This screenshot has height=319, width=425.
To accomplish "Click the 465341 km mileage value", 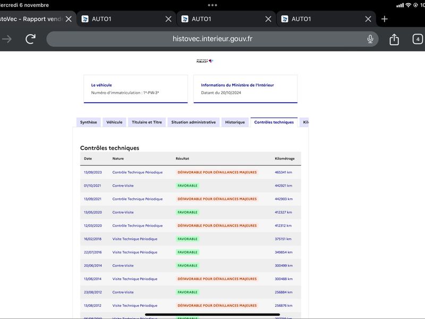I will (x=283, y=172).
